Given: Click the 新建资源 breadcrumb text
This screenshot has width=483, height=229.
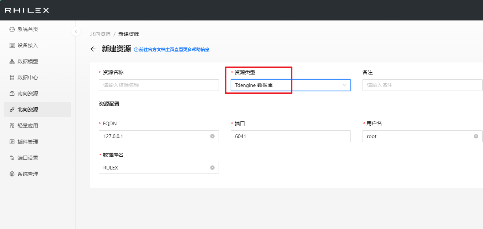Looking at the screenshot, I should 129,34.
